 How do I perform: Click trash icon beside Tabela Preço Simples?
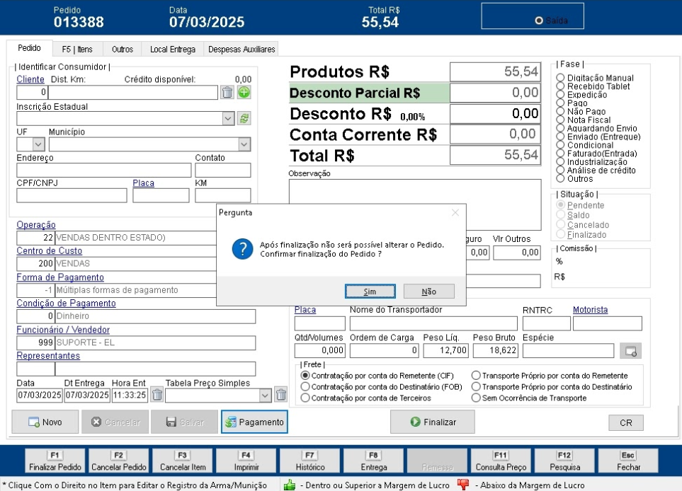pos(281,395)
